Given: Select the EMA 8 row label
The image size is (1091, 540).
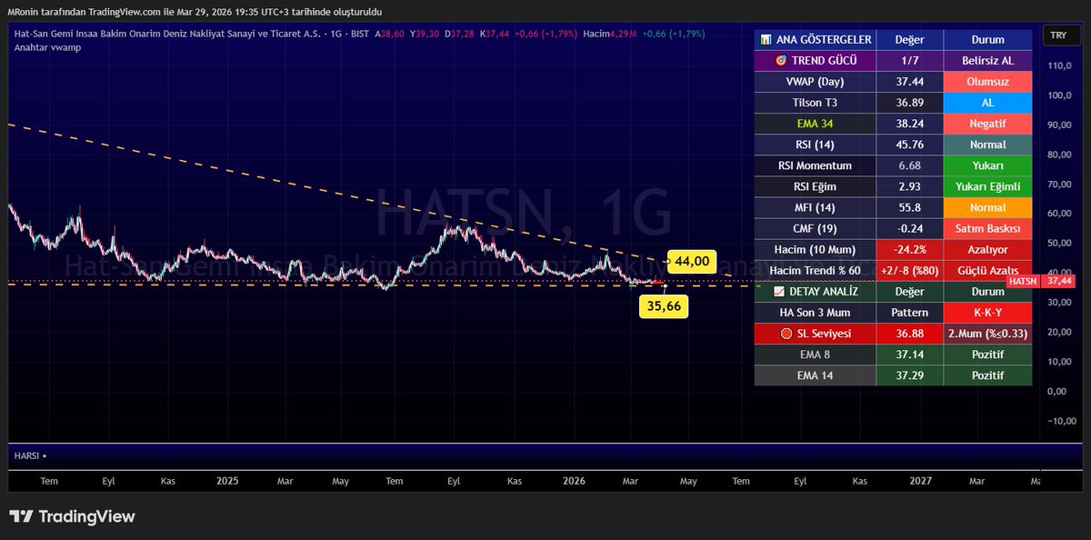Looking at the screenshot, I should [816, 354].
